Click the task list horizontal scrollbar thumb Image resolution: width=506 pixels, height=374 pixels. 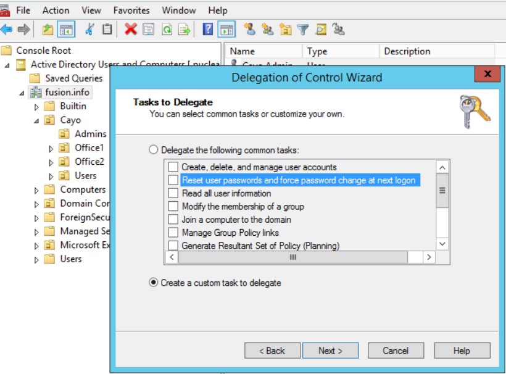click(x=293, y=257)
